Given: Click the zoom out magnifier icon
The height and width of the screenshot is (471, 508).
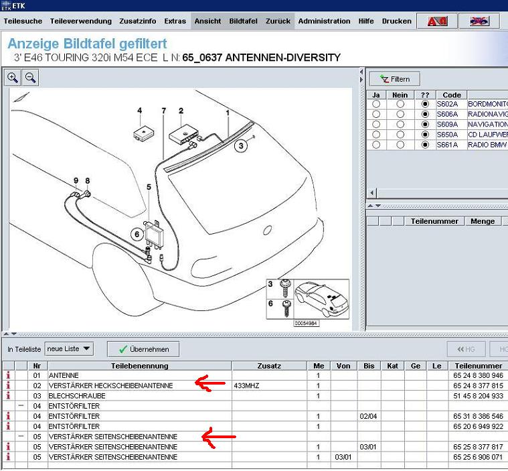Looking at the screenshot, I should click(31, 78).
